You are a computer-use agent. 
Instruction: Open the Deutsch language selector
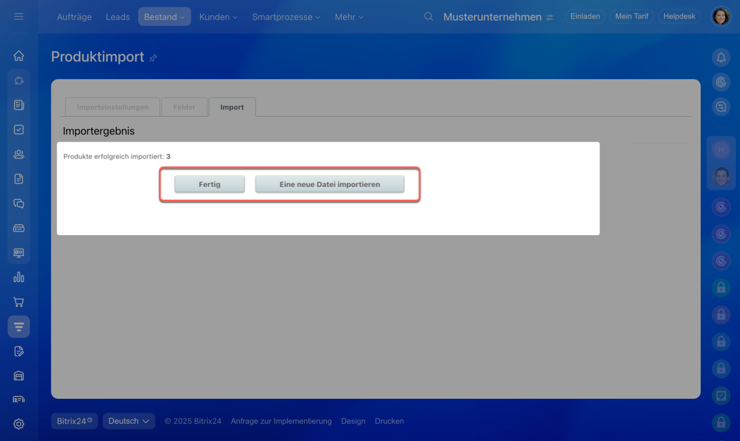click(129, 421)
